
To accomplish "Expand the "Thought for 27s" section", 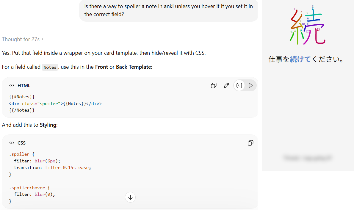I will click(x=23, y=39).
